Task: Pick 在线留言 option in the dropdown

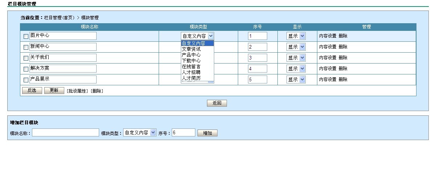Action: click(x=191, y=66)
